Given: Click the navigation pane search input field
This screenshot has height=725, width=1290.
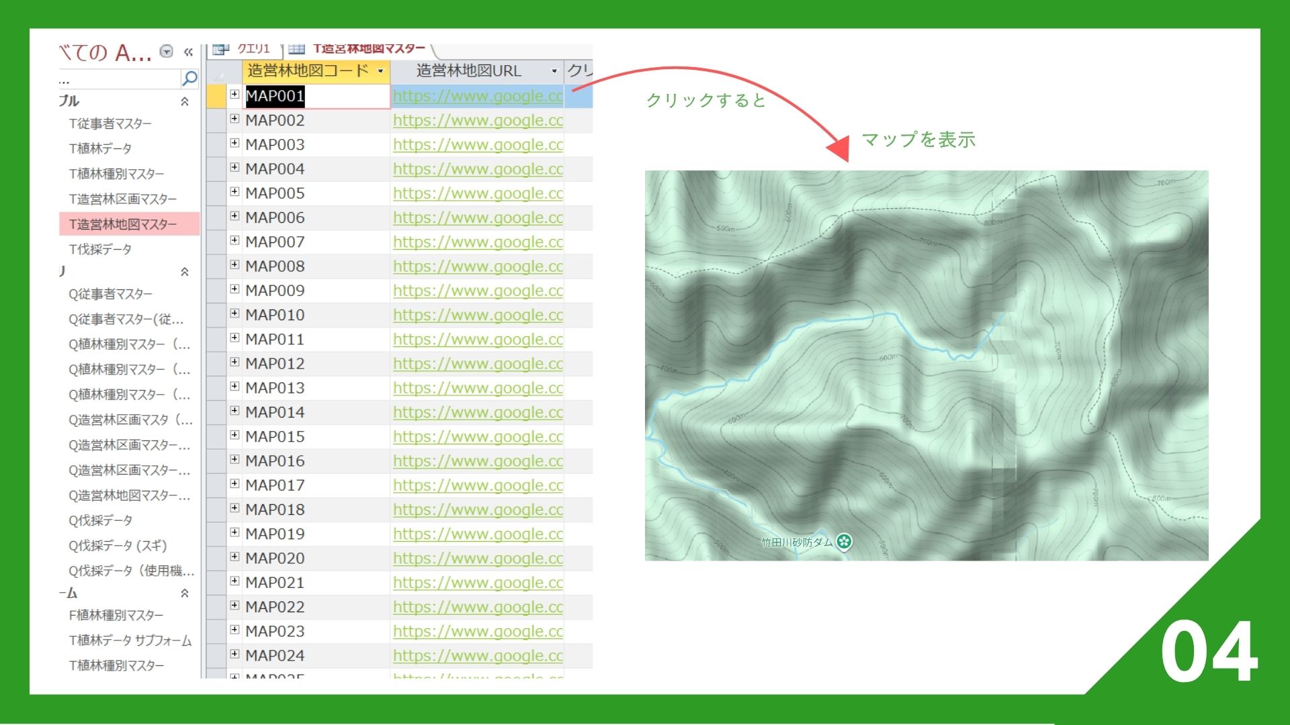Looking at the screenshot, I should click(118, 80).
